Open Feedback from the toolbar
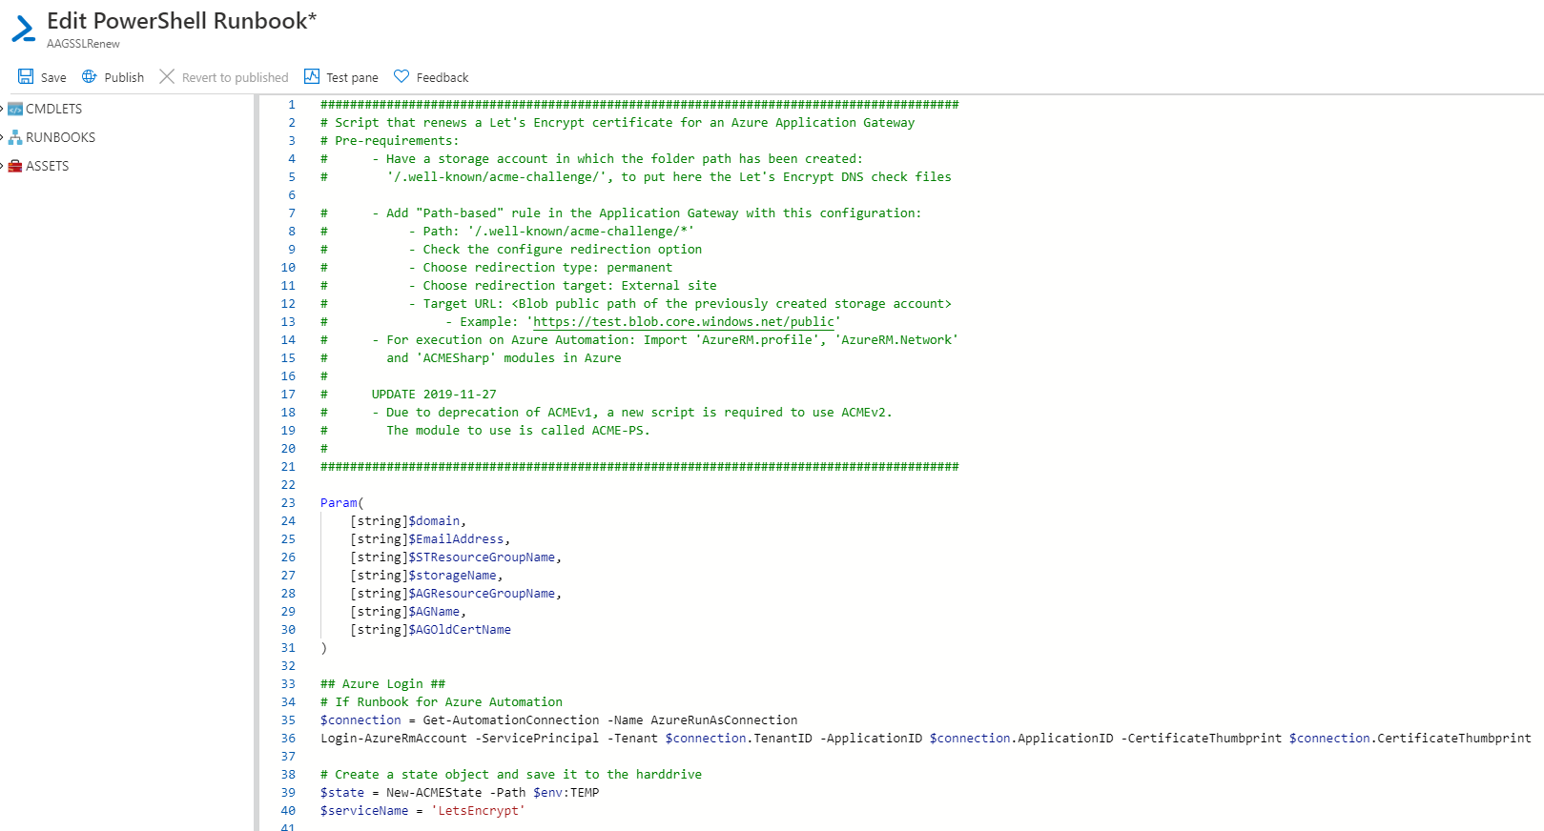 tap(443, 78)
